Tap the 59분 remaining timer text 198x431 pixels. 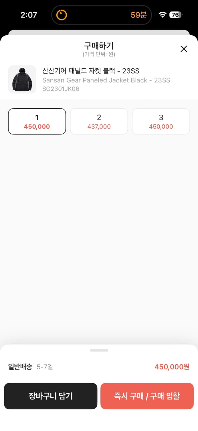pos(139,15)
